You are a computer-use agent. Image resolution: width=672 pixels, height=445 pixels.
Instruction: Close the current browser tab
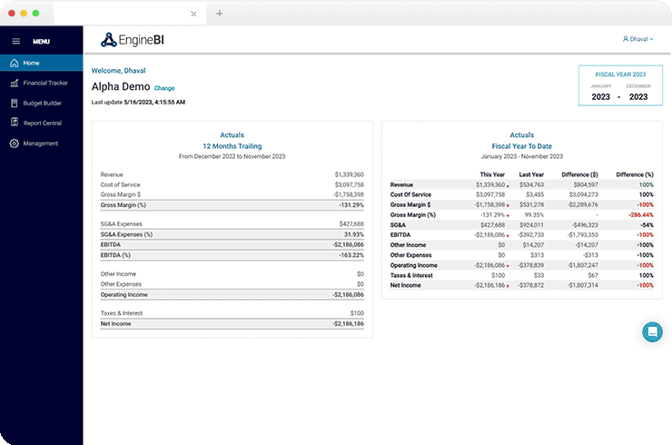click(193, 14)
